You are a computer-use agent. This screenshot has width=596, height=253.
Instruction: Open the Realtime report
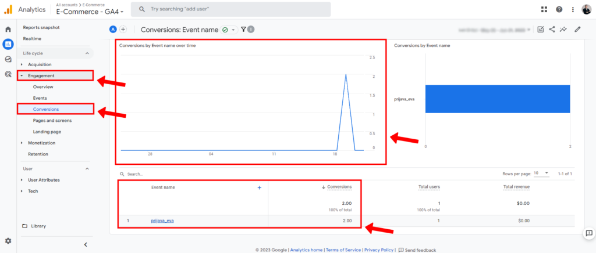coord(32,38)
